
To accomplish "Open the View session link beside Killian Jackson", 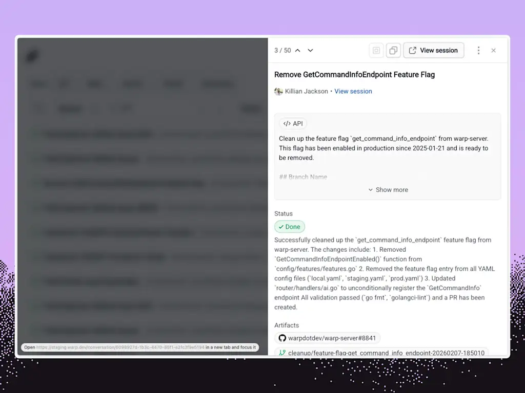I will coord(353,91).
